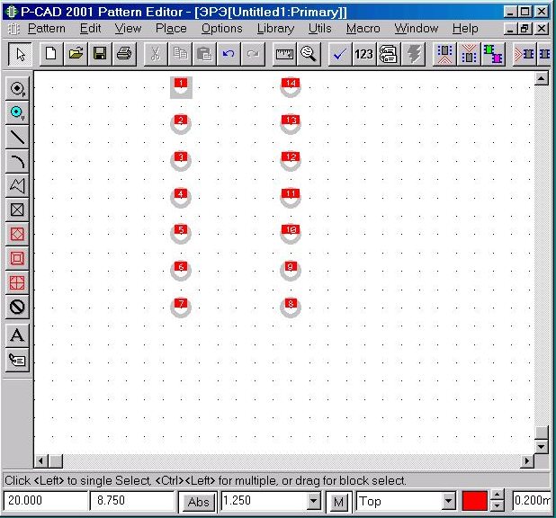The width and height of the screenshot is (556, 518).
Task: Click vertical scrollbar down arrow
Action: [541, 447]
